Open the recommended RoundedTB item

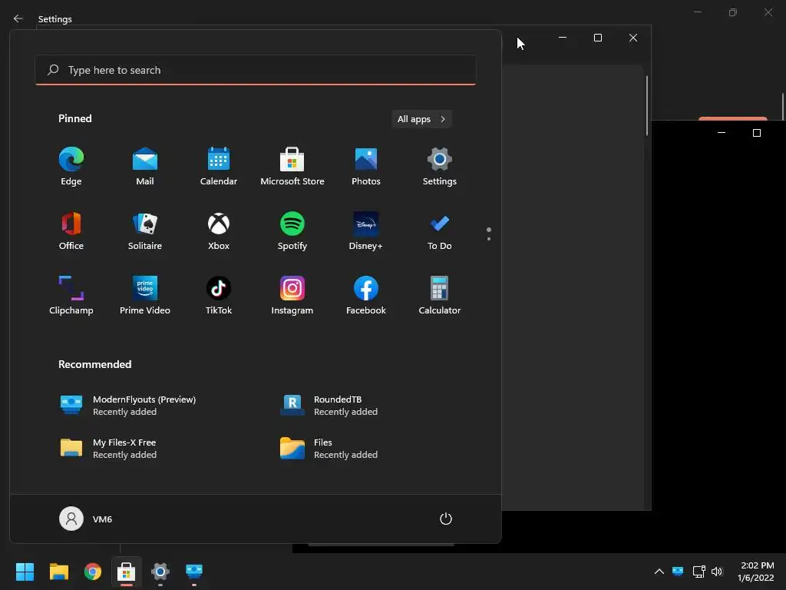329,406
